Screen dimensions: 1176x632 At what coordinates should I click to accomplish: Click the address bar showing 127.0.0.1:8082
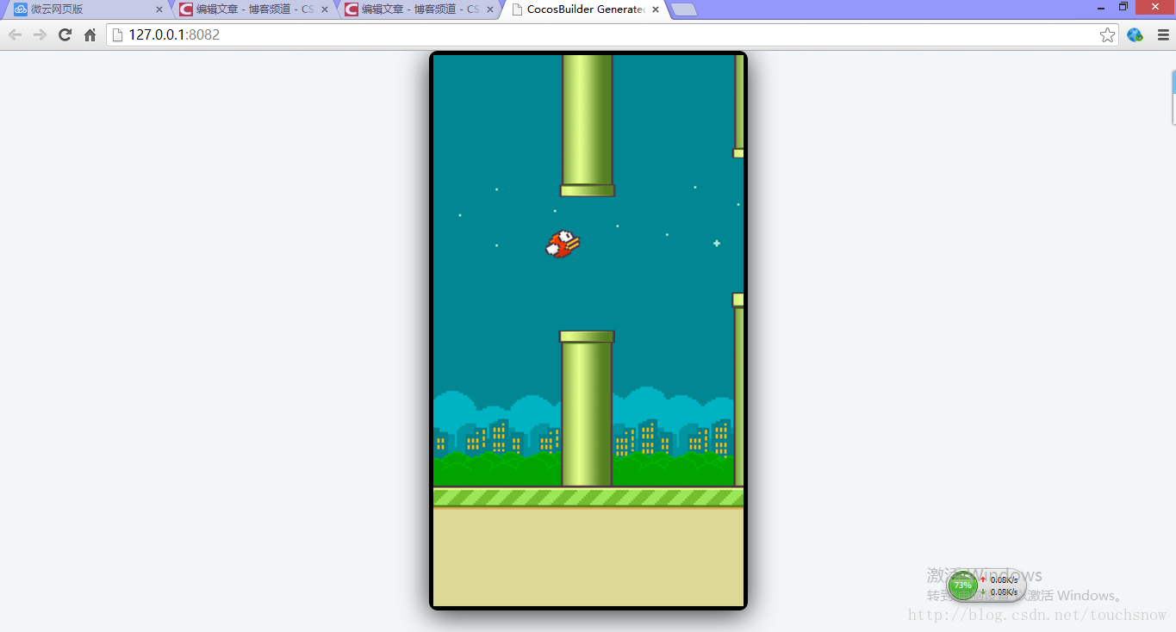(x=612, y=35)
